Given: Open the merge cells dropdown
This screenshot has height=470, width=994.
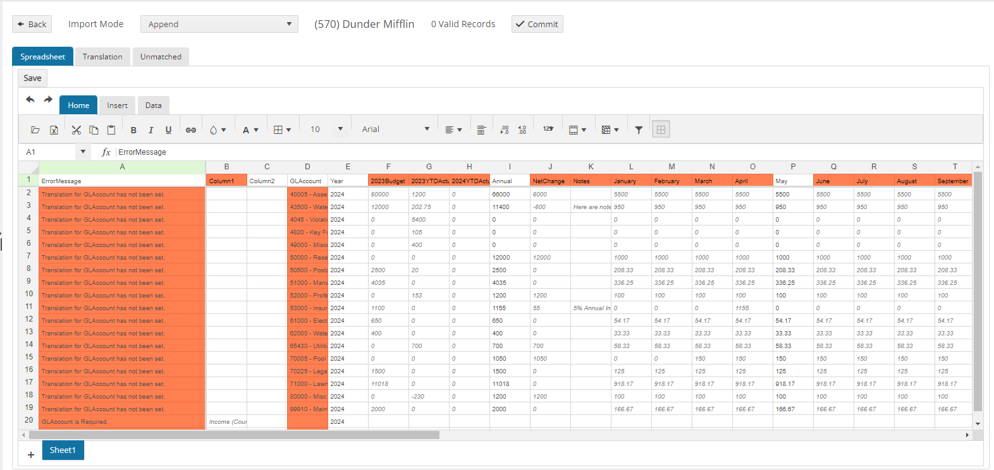Looking at the screenshot, I should click(x=577, y=130).
